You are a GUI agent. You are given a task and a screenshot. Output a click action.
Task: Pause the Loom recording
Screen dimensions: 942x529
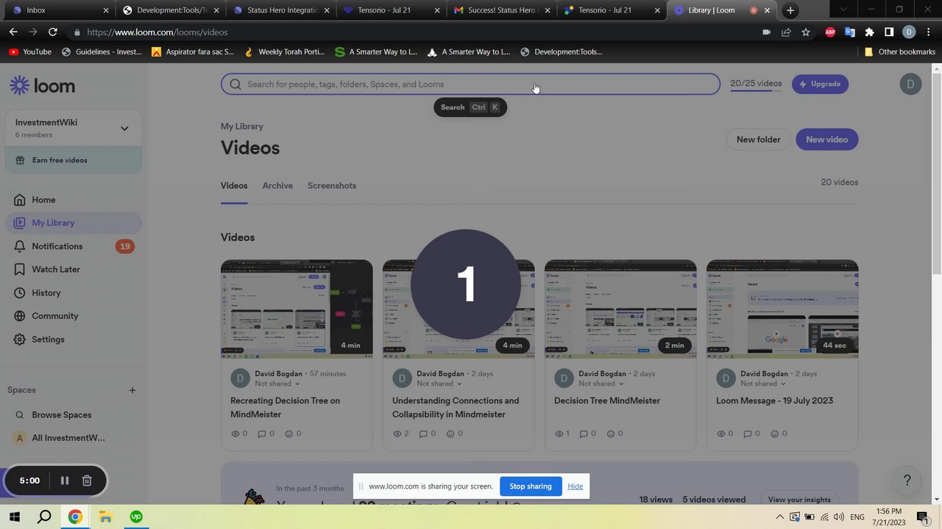65,481
